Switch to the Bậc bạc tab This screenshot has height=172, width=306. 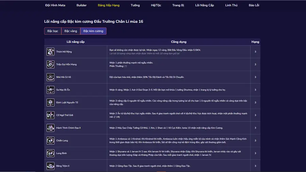pos(53,31)
